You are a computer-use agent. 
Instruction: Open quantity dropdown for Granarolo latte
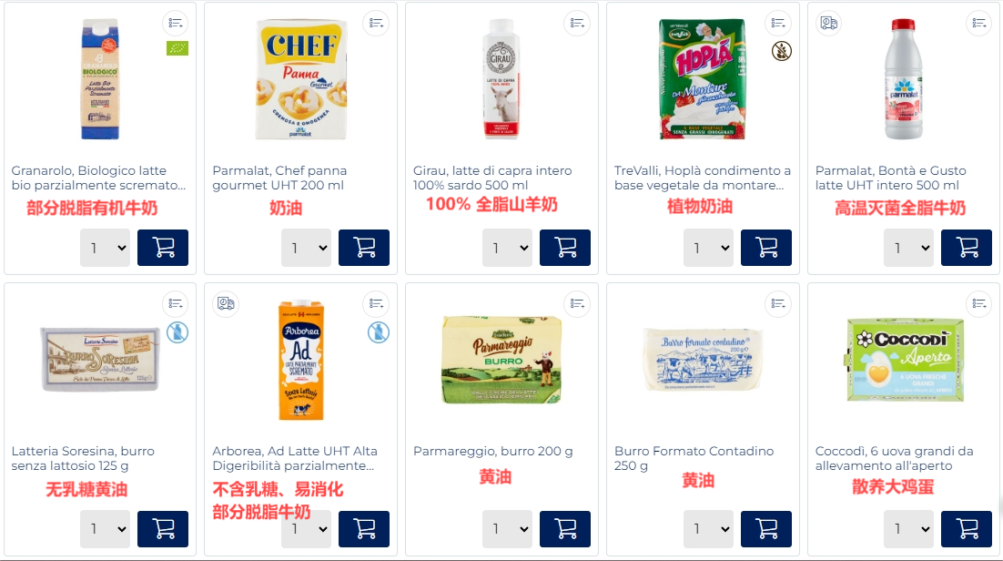[x=105, y=247]
